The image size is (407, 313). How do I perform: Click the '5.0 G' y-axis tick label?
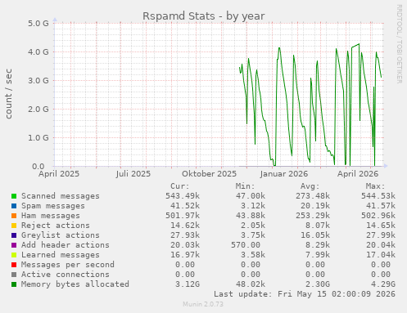click(38, 23)
